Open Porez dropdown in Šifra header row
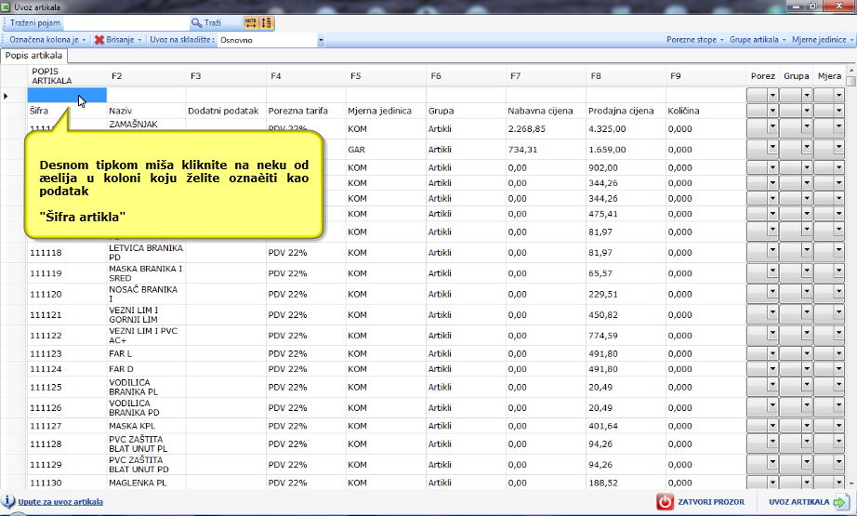Image resolution: width=857 pixels, height=516 pixels. coord(772,111)
